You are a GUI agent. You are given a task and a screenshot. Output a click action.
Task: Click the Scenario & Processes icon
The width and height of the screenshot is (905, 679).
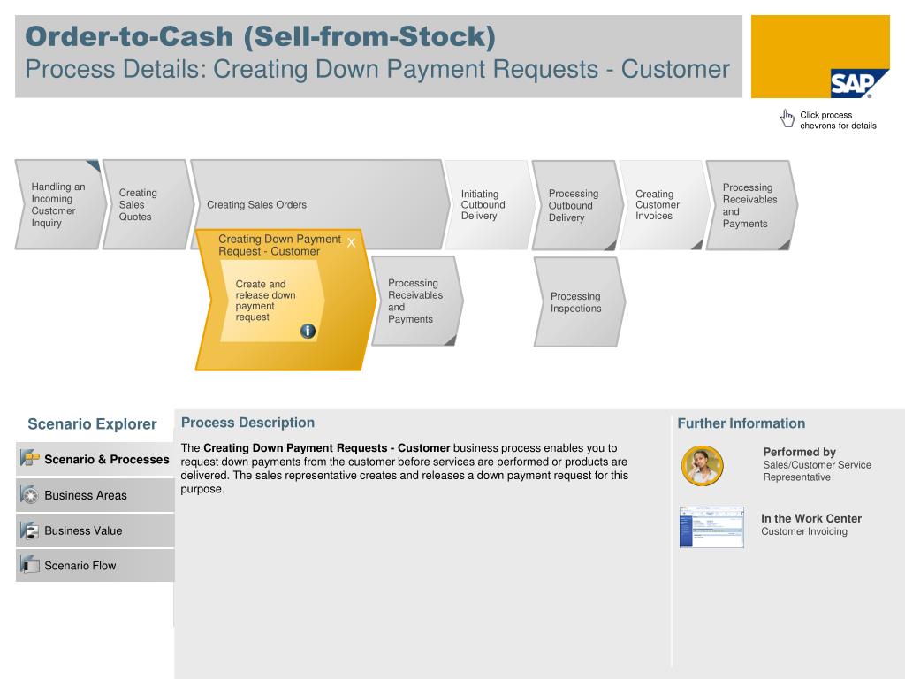(29, 459)
